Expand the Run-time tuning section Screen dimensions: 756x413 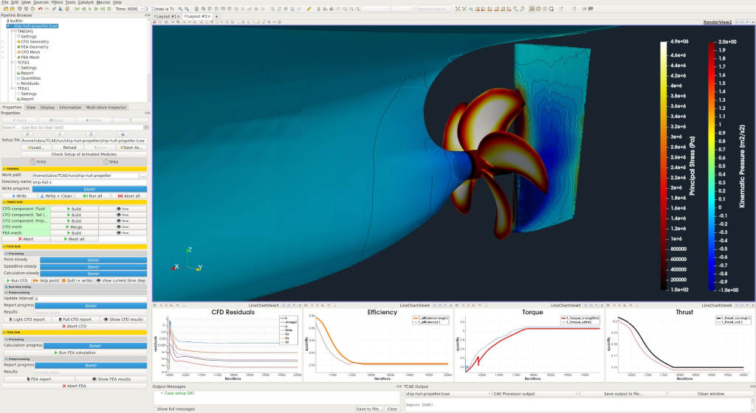coord(75,286)
